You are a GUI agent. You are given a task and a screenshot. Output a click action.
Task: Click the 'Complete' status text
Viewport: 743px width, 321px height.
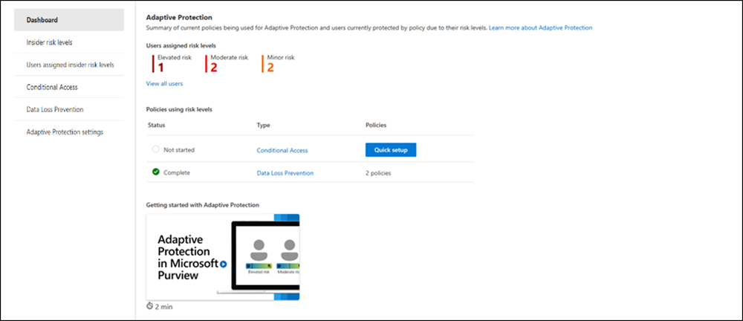coord(177,173)
